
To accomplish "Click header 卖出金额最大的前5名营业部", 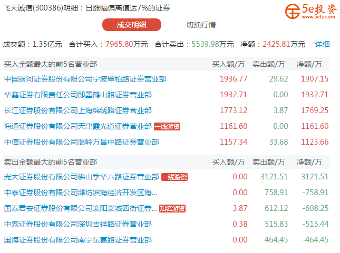I will (51, 162).
